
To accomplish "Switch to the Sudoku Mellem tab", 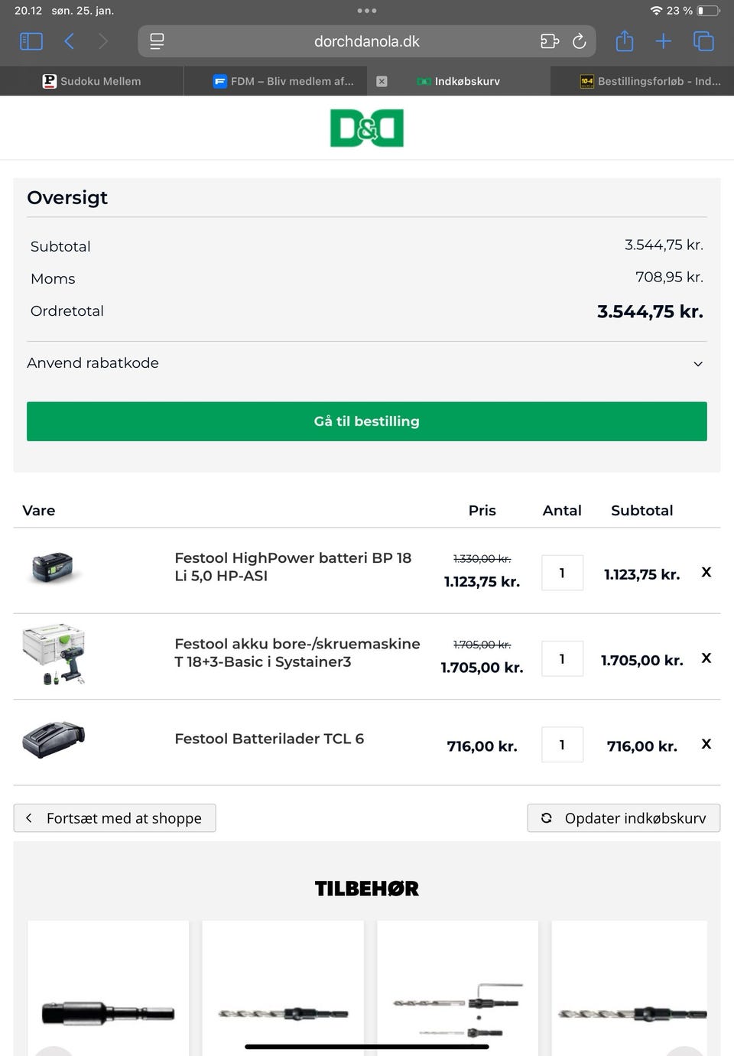I will (92, 81).
